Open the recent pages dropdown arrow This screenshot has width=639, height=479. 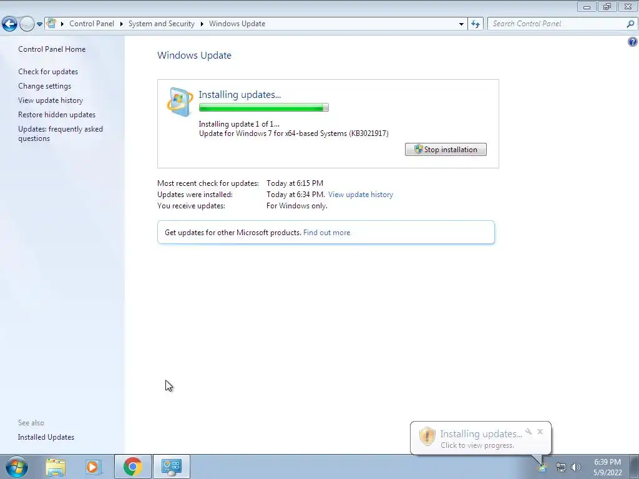[39, 24]
